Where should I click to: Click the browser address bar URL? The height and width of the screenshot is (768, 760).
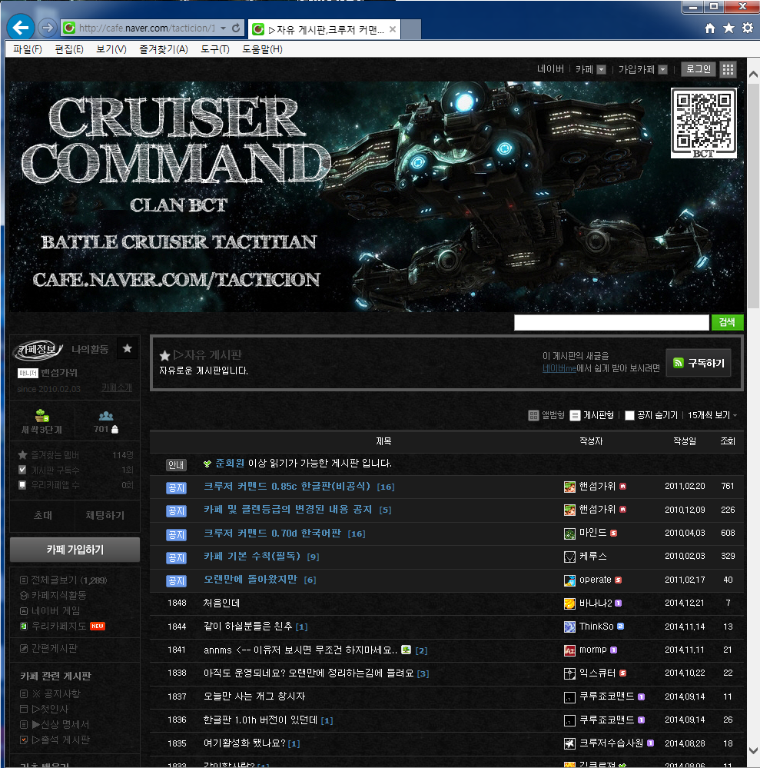coord(147,28)
